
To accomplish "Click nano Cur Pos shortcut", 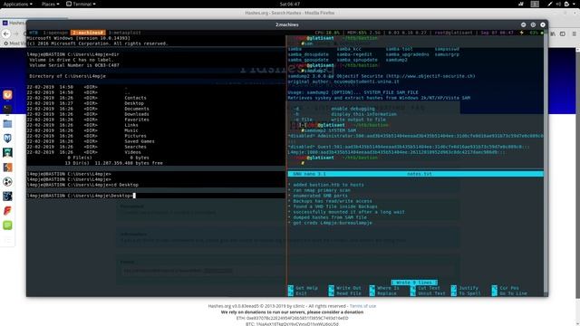I will (x=506, y=288).
